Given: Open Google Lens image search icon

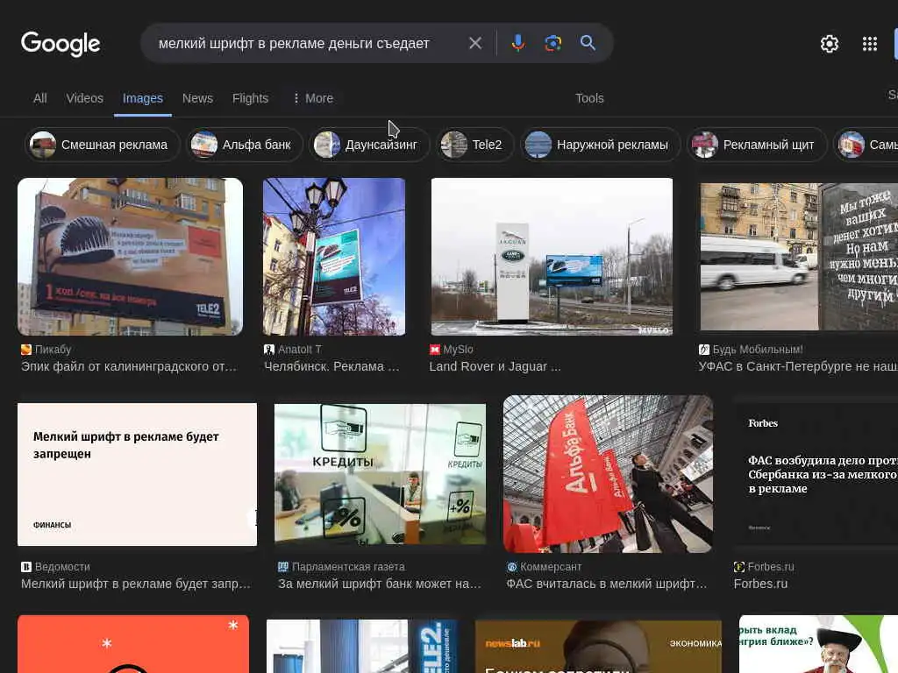Looking at the screenshot, I should coord(552,43).
